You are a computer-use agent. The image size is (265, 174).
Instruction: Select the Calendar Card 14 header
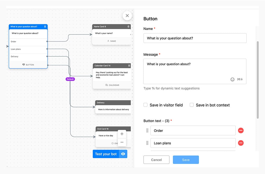pos(112,66)
